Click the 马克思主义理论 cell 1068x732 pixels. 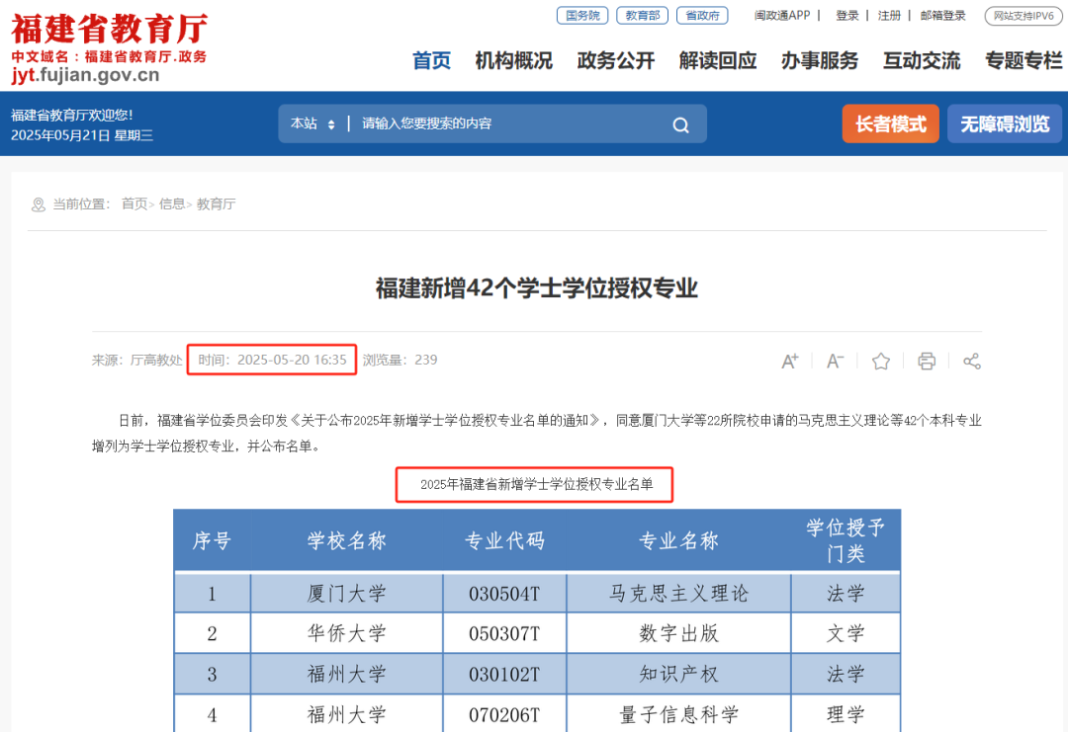(678, 594)
